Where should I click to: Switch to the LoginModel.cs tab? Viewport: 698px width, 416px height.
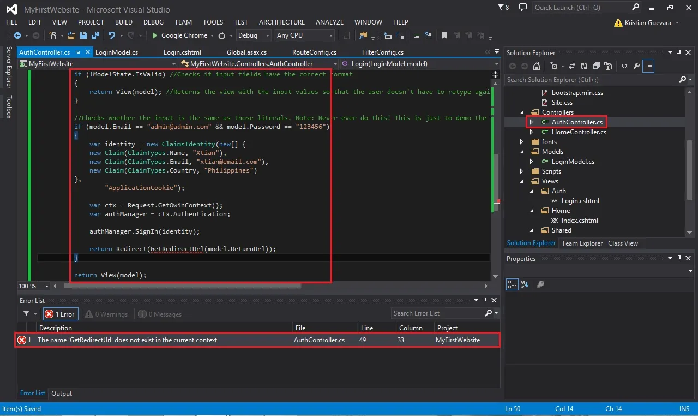click(117, 52)
